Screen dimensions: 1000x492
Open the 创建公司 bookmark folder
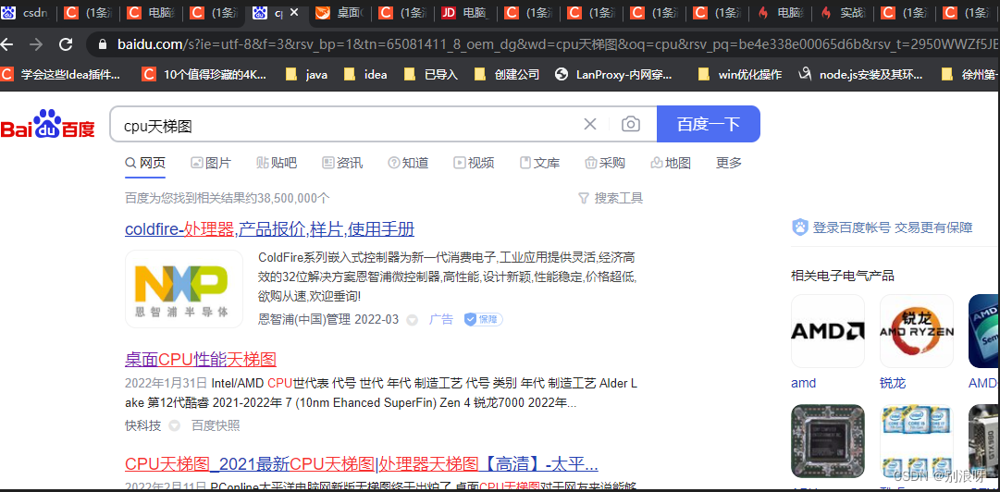click(x=507, y=75)
